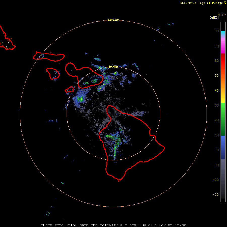
Task: Click the magenta segment of the color bar
Action: 223,46
